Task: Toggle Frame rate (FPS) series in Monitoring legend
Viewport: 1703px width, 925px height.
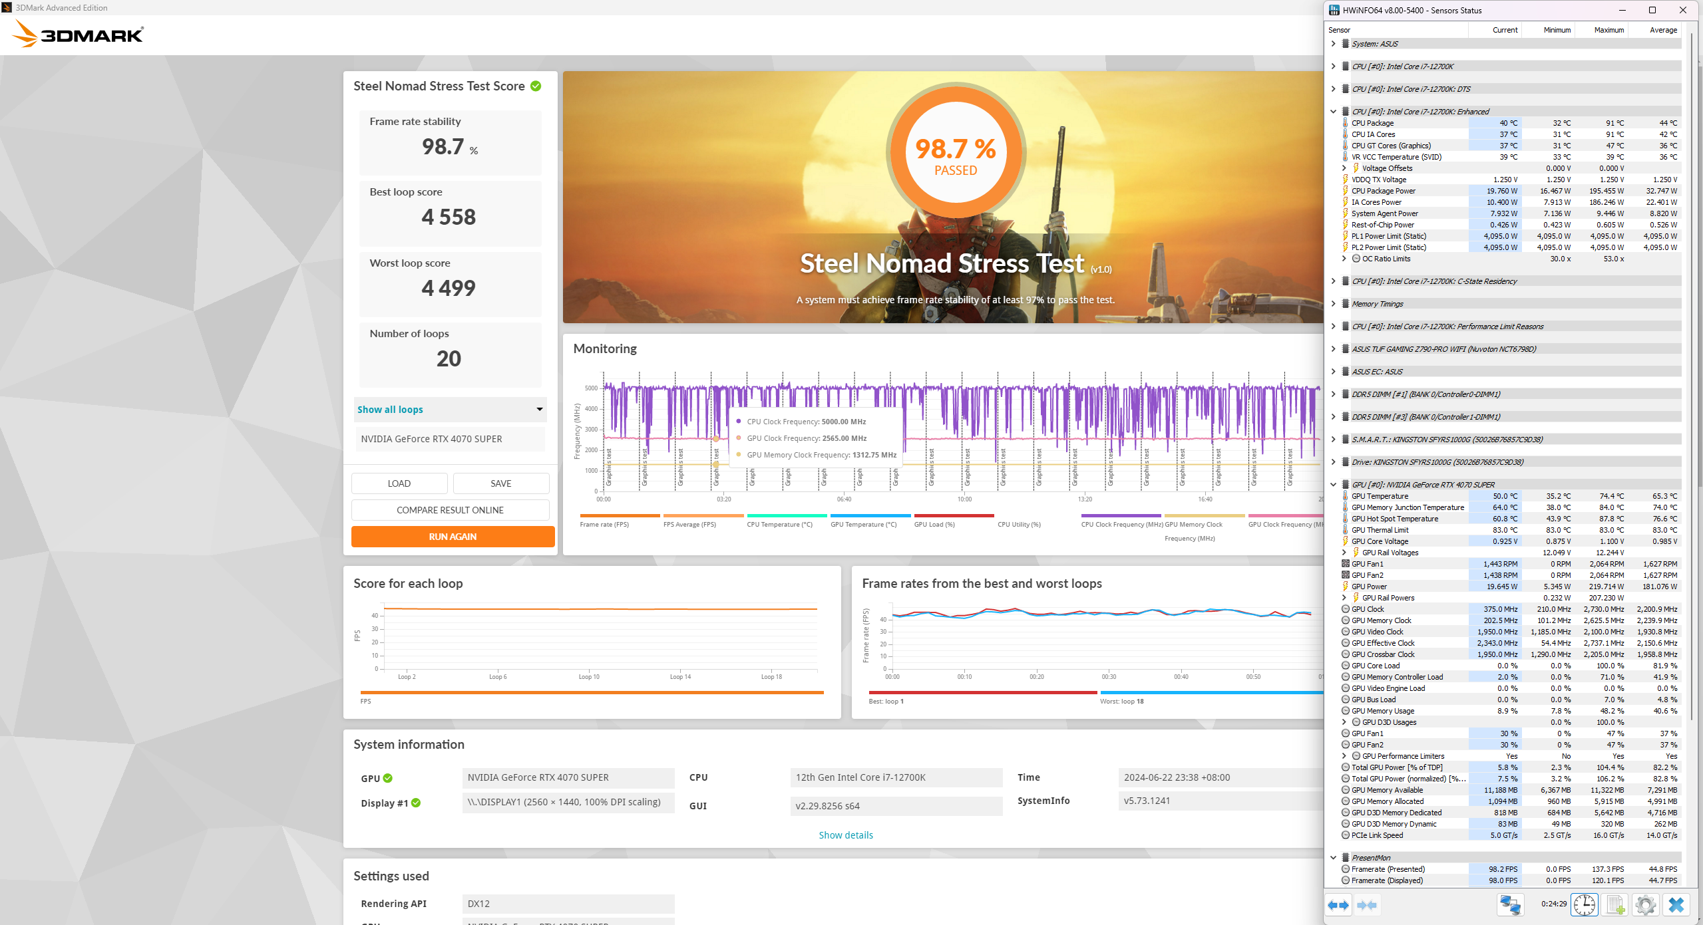Action: 619,520
